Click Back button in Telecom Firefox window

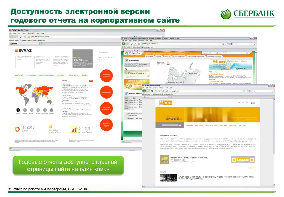(x=124, y=44)
